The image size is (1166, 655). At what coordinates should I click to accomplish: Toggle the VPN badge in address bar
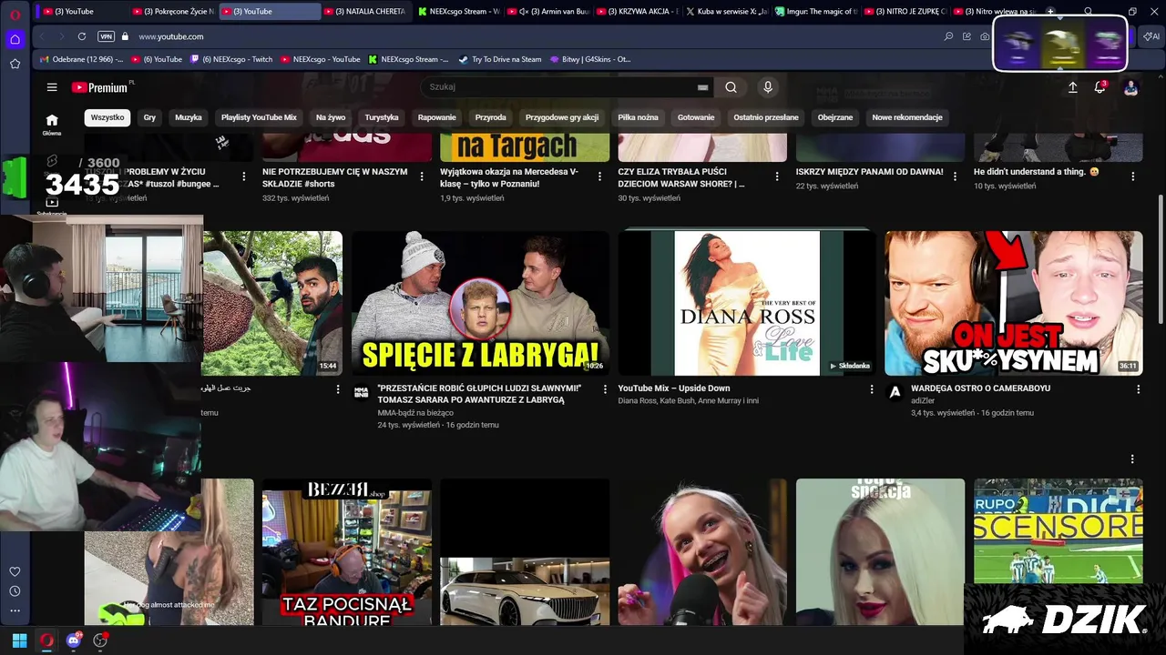click(x=106, y=36)
